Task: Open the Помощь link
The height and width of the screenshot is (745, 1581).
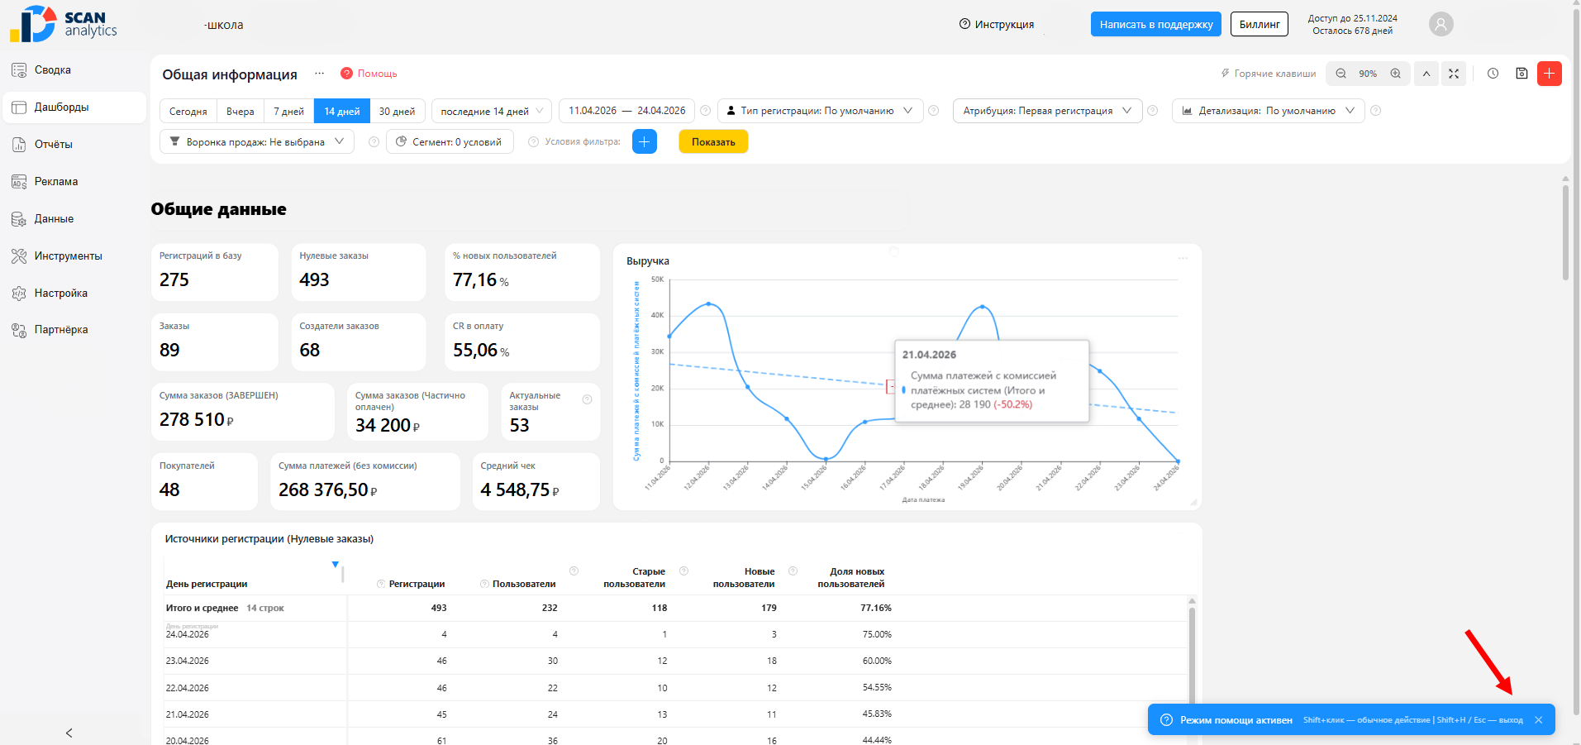Action: pyautogui.click(x=369, y=74)
